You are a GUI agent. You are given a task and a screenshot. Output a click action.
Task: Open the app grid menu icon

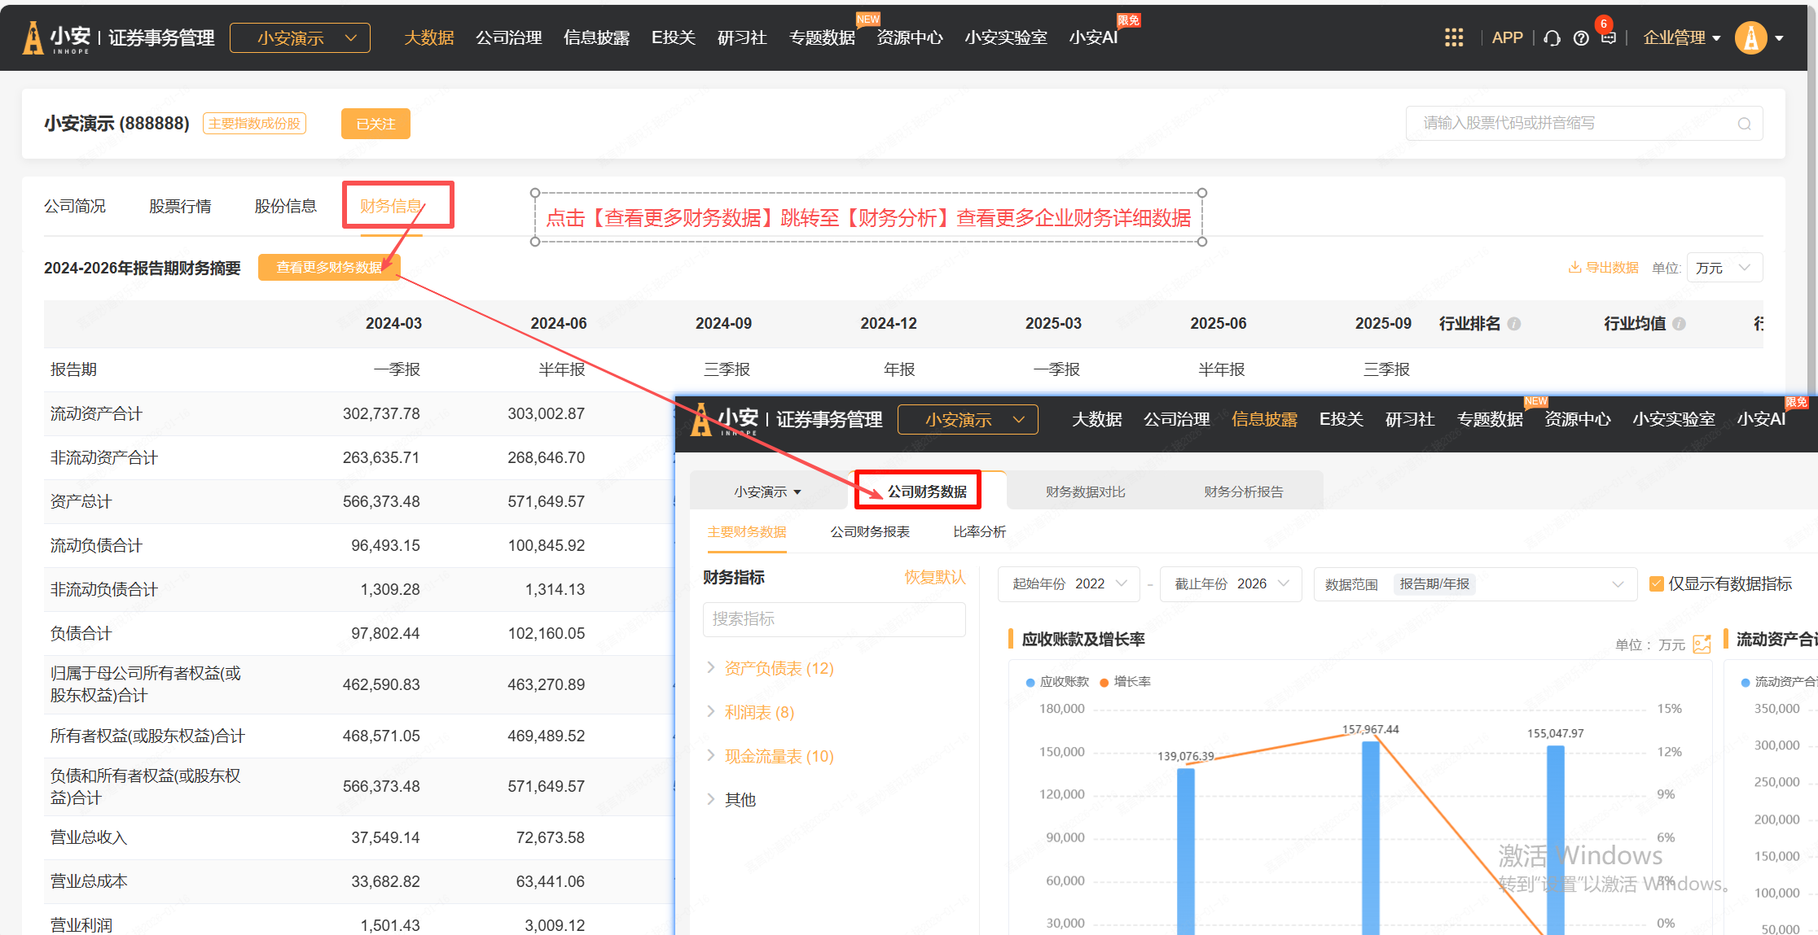(x=1454, y=37)
